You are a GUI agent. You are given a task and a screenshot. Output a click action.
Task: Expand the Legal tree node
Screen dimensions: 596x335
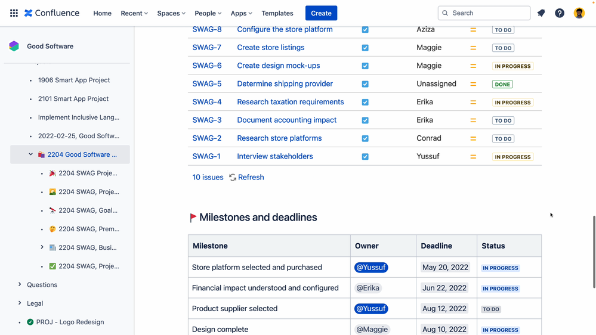pyautogui.click(x=20, y=303)
